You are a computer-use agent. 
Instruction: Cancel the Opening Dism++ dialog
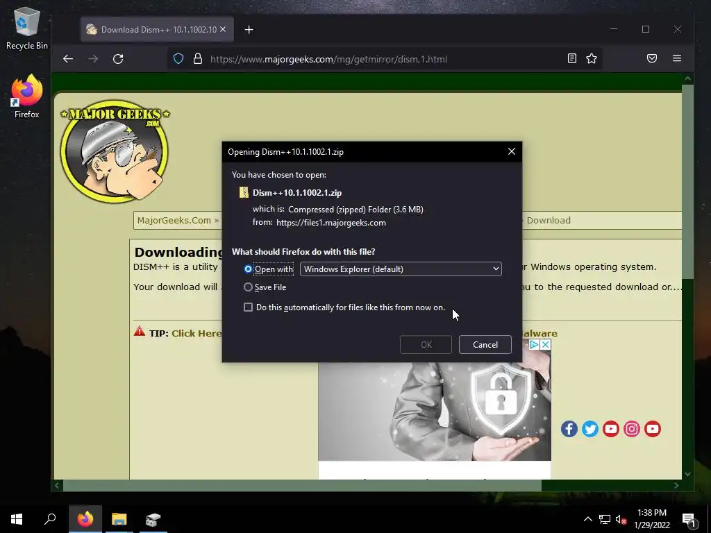485,344
